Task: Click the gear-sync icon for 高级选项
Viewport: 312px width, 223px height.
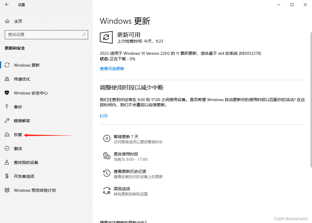Action: 107,191
